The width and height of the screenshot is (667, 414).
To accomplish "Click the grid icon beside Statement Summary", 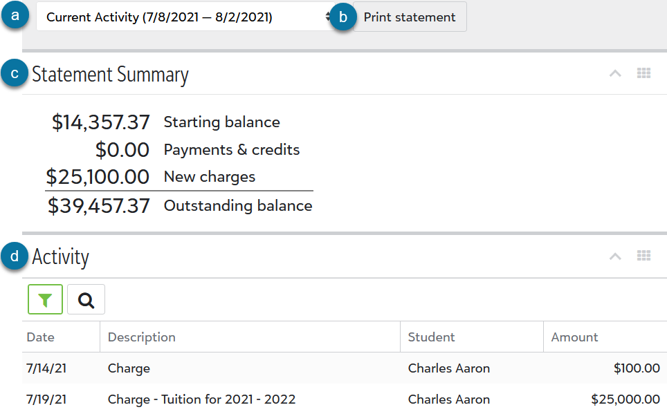I will 644,73.
